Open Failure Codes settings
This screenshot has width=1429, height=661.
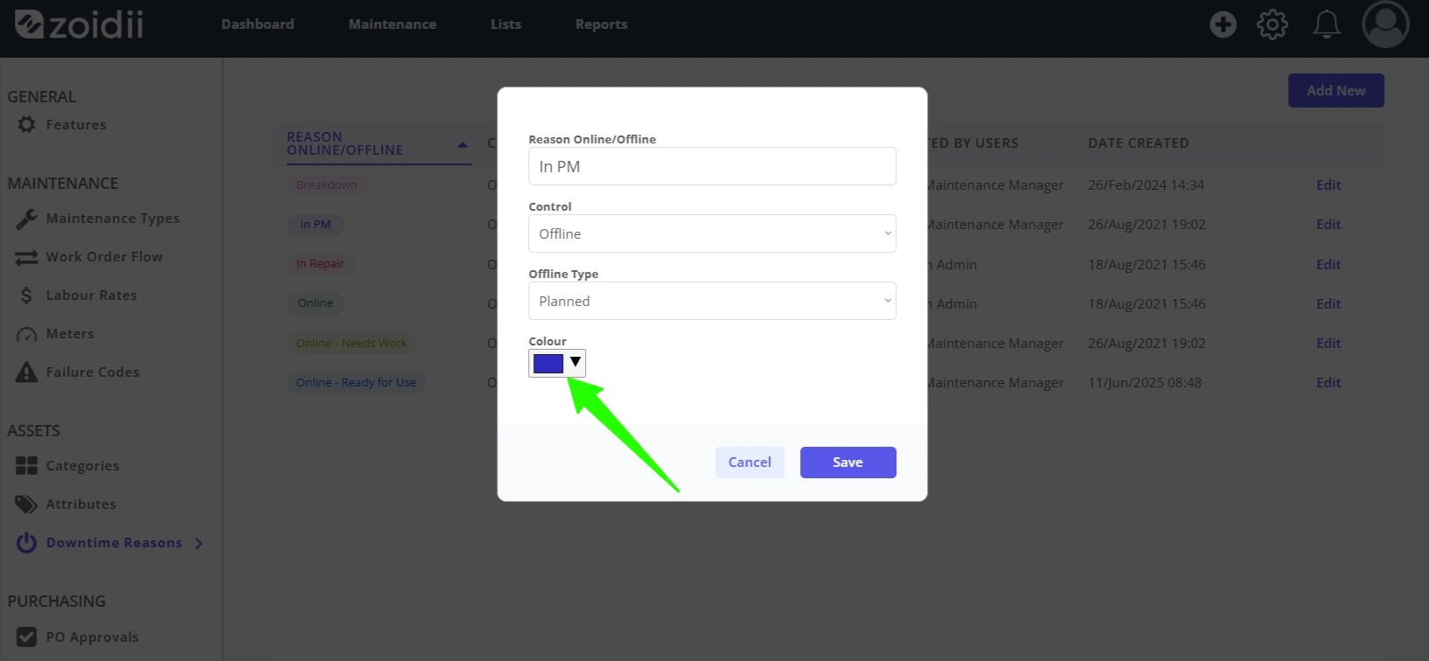pos(93,372)
